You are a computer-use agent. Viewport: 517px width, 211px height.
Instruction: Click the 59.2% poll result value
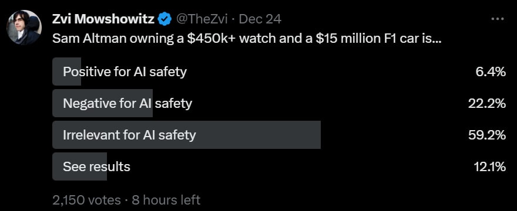pos(487,135)
